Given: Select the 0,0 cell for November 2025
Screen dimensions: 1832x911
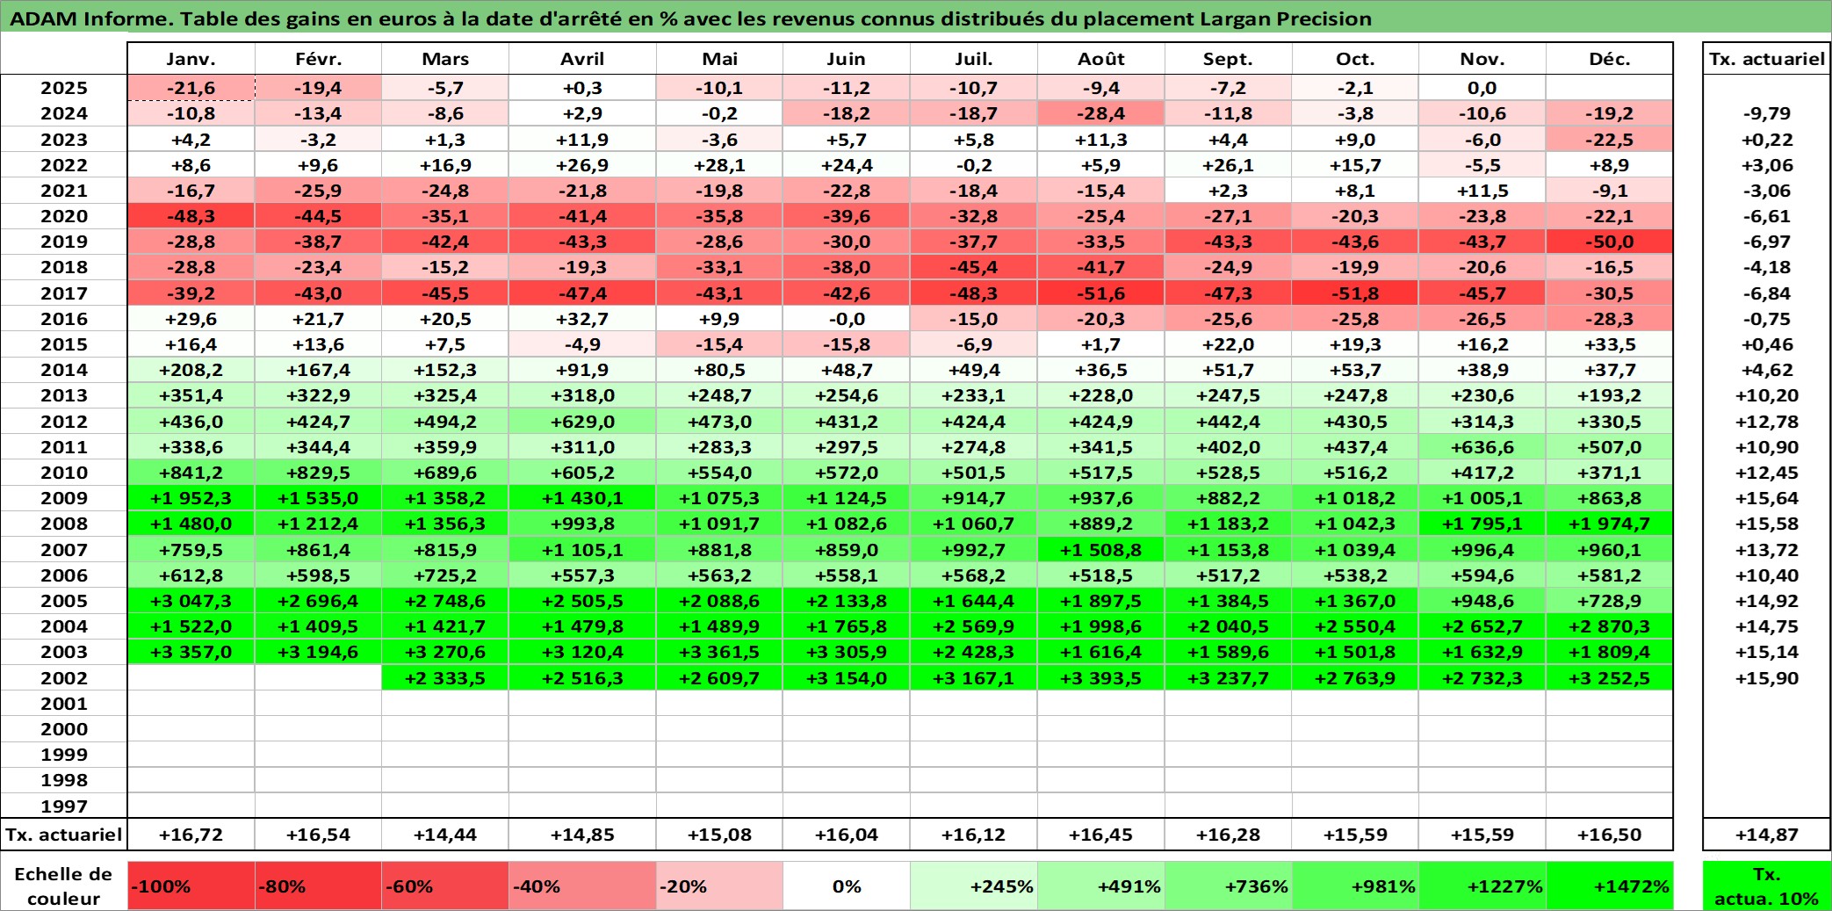Looking at the screenshot, I should click(x=1482, y=88).
